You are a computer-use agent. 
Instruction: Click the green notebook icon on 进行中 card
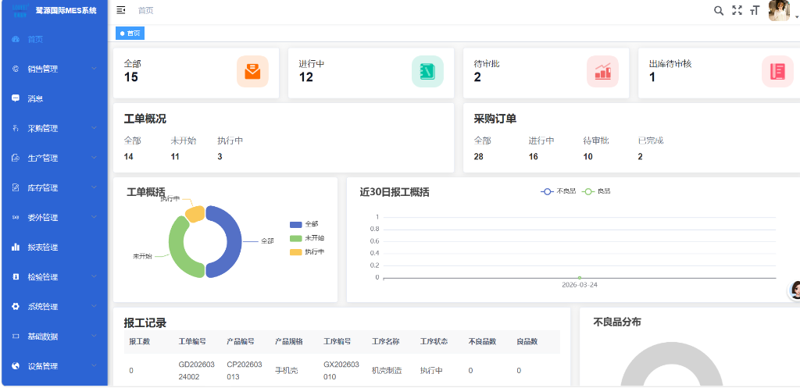click(x=427, y=71)
